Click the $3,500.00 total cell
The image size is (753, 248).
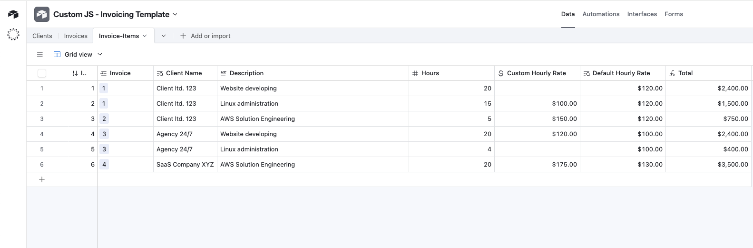tap(708, 164)
